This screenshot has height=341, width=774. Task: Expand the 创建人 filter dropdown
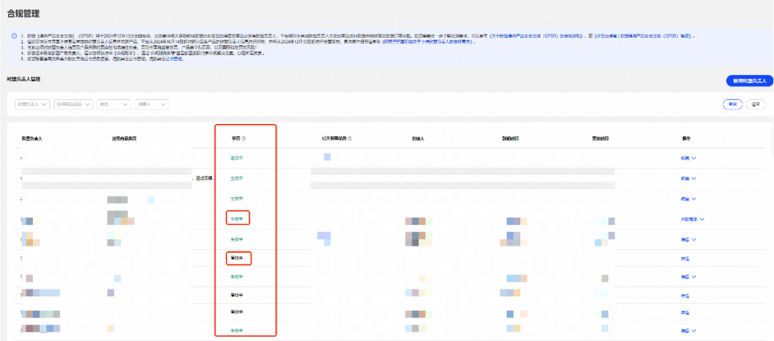[x=150, y=104]
